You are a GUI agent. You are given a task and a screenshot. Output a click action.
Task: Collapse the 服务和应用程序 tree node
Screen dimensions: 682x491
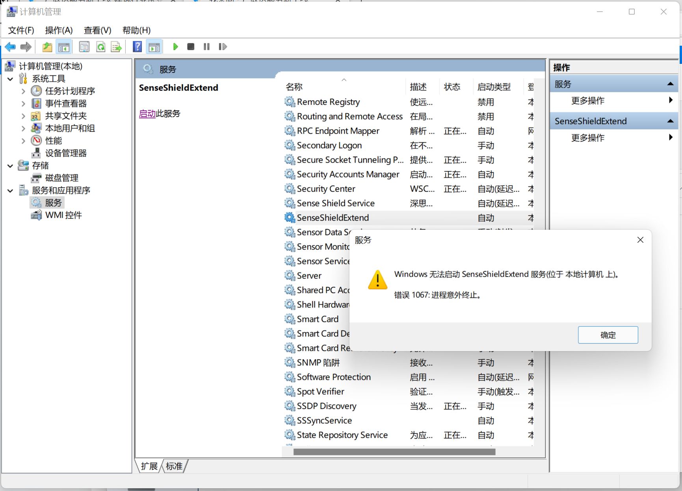point(10,191)
